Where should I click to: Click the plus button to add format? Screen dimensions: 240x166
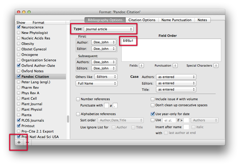[x=19, y=142]
